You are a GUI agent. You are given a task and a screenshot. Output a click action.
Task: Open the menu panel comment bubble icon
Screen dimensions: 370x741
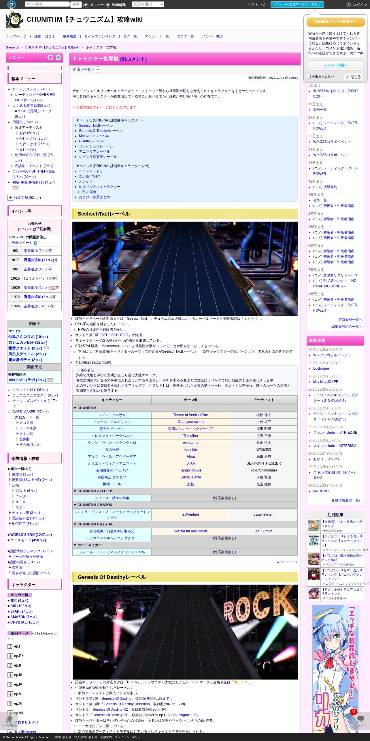coord(58,58)
